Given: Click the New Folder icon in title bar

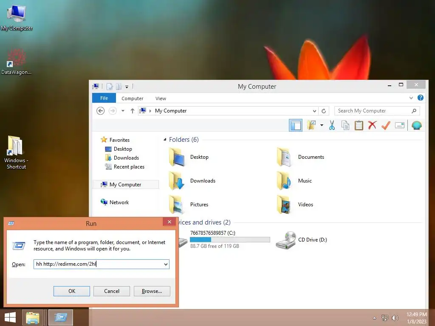Looking at the screenshot, I should (x=119, y=87).
